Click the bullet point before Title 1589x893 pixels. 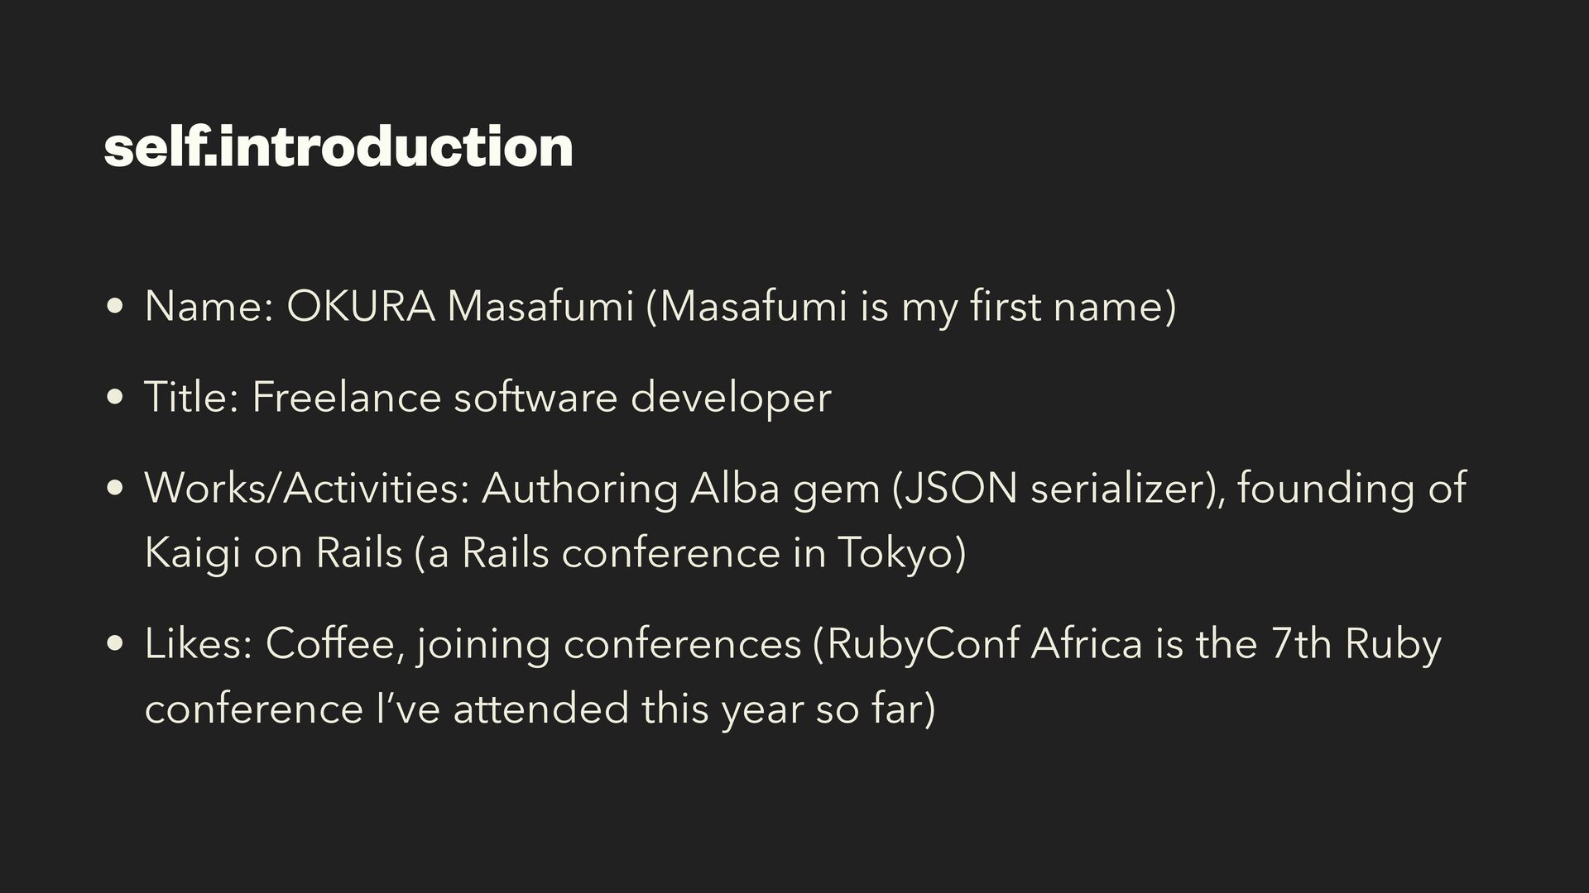(x=116, y=399)
